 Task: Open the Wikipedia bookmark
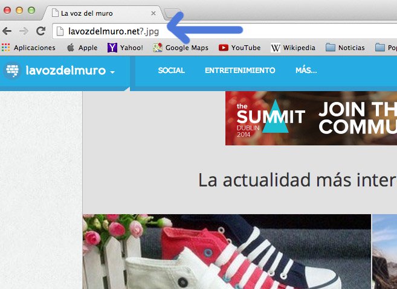(293, 48)
